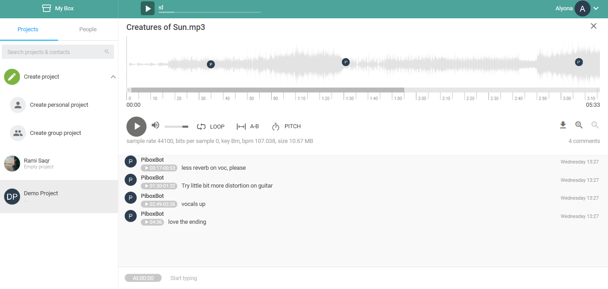Open the Rami Saqr project

pyautogui.click(x=59, y=163)
